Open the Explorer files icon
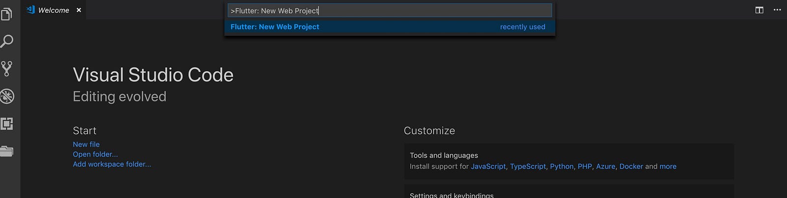Screen dimensions: 787x198 tap(6, 14)
